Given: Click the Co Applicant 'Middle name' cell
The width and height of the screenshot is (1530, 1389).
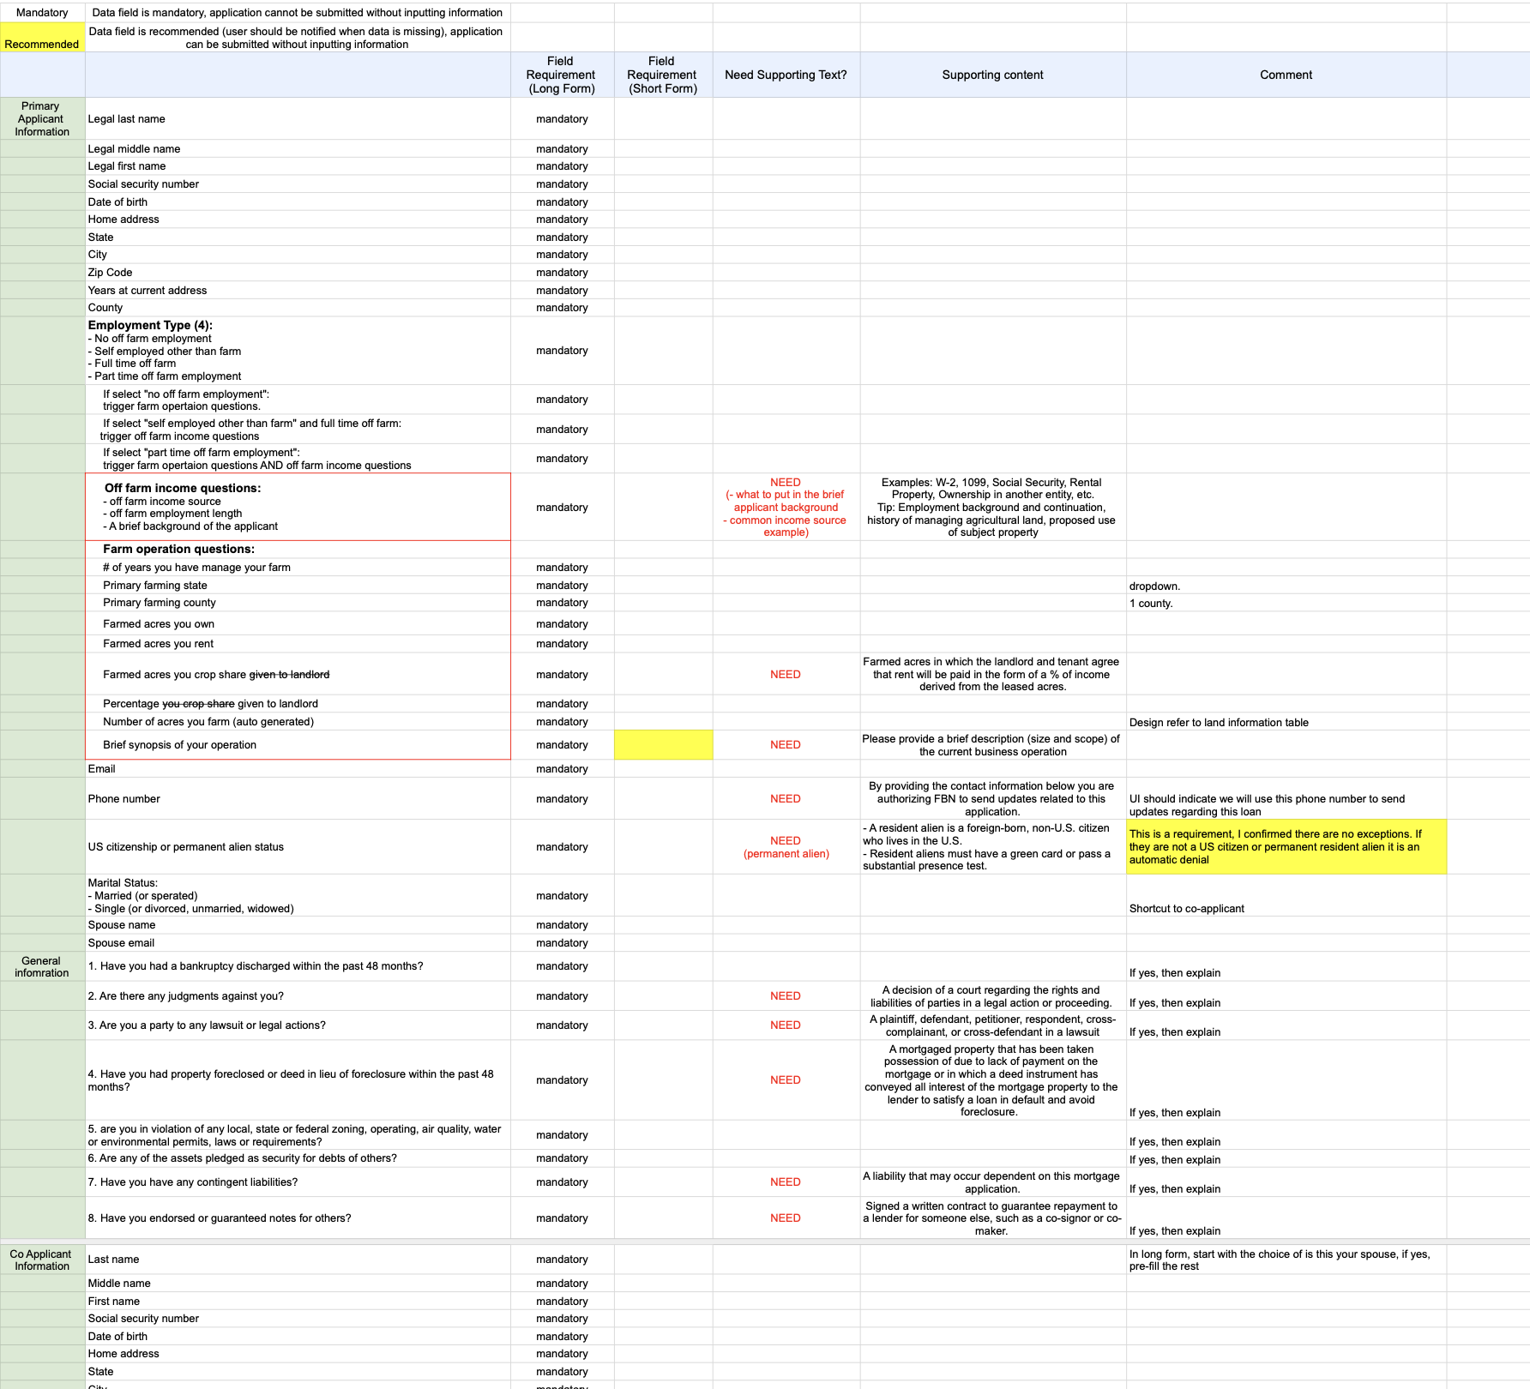Looking at the screenshot, I should pos(298,1284).
